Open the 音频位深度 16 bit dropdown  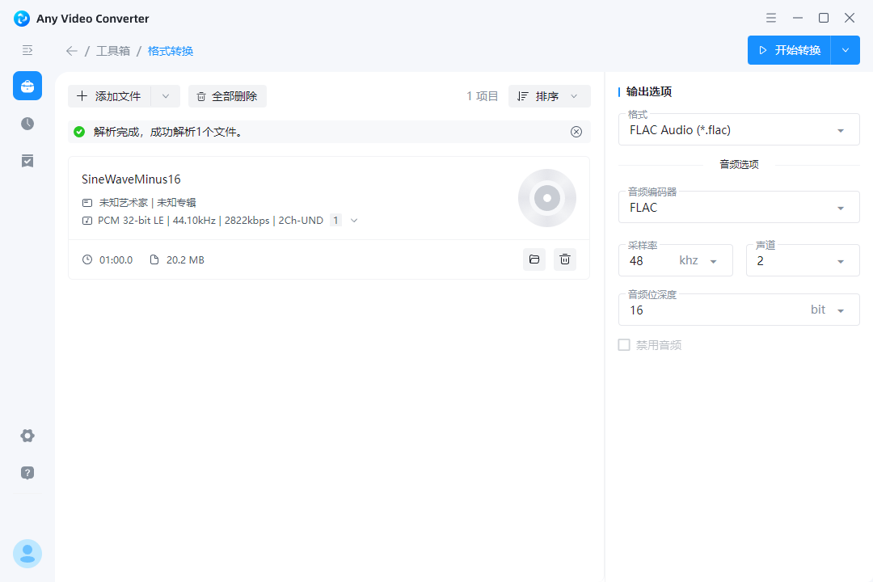click(739, 310)
